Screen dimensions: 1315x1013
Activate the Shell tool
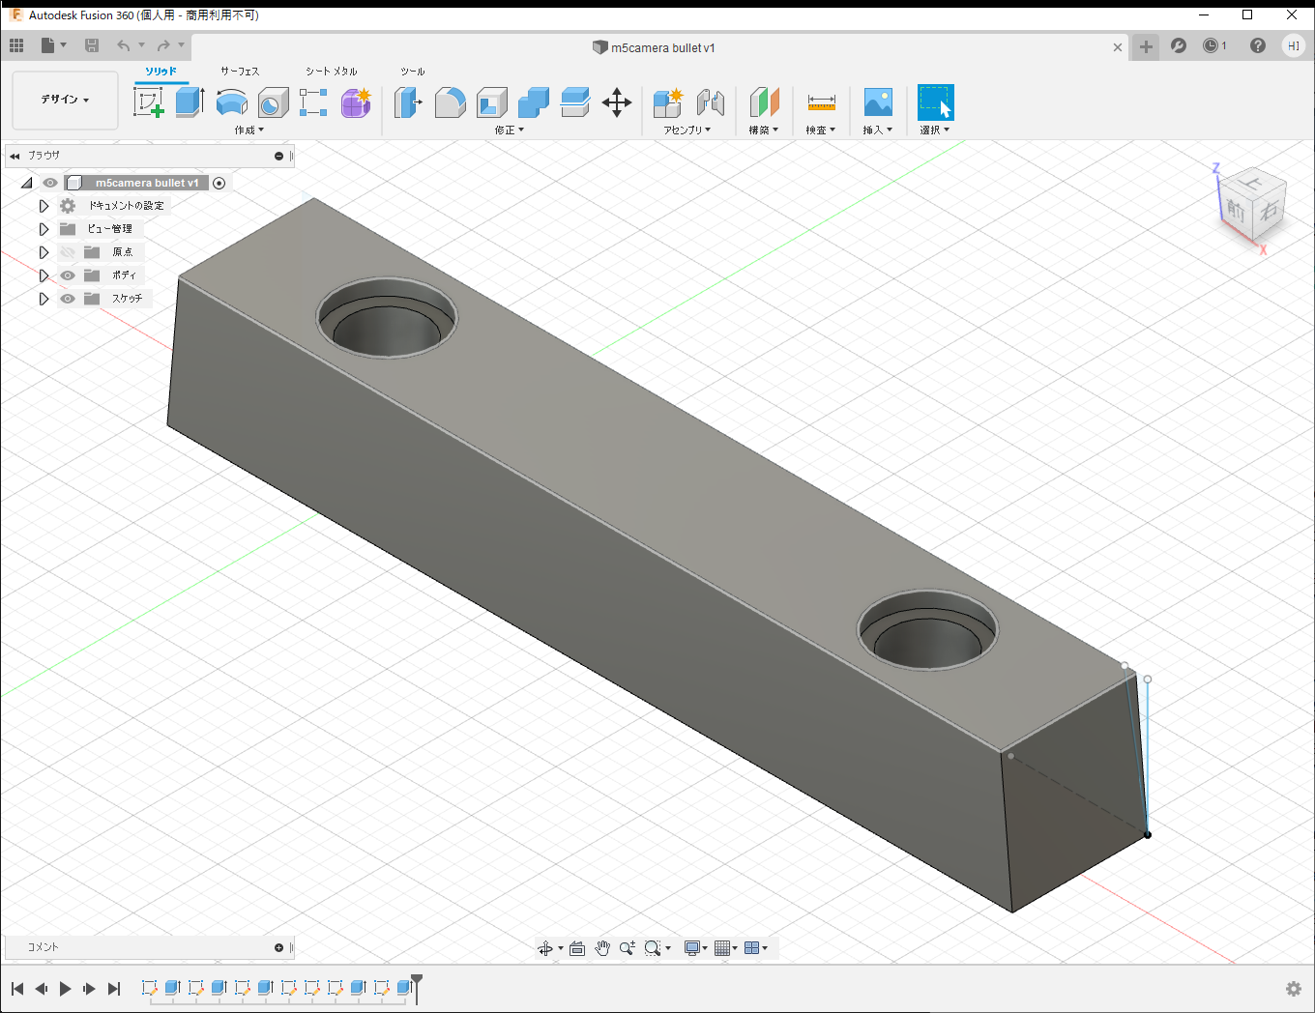coord(491,101)
